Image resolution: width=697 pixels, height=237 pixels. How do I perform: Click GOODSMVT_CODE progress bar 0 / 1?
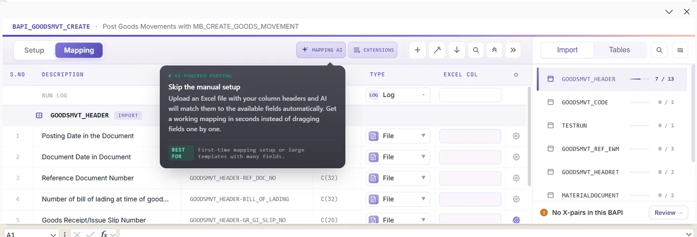click(639, 102)
